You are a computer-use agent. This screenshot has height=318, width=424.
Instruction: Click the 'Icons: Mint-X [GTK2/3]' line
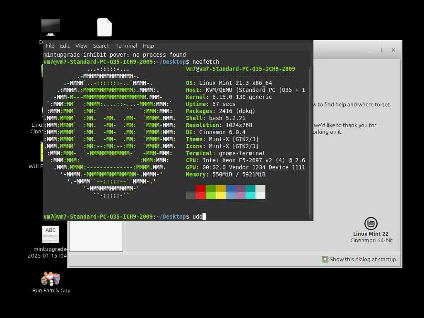[222, 146]
